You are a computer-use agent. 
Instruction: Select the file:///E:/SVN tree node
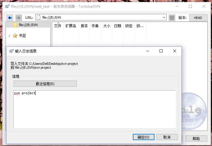point(28,25)
